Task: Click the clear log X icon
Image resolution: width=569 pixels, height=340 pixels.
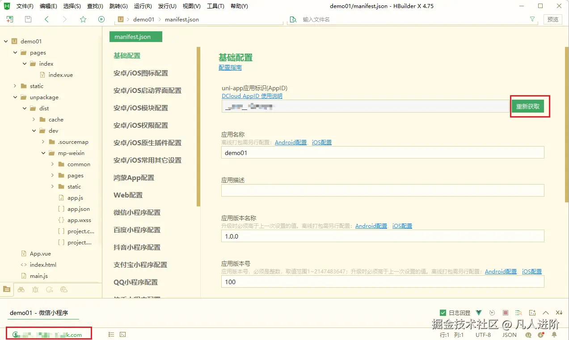Action: pos(559,313)
